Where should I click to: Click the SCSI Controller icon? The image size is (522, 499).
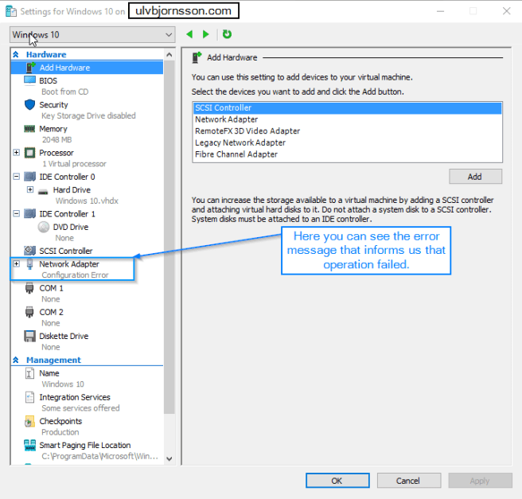(29, 251)
